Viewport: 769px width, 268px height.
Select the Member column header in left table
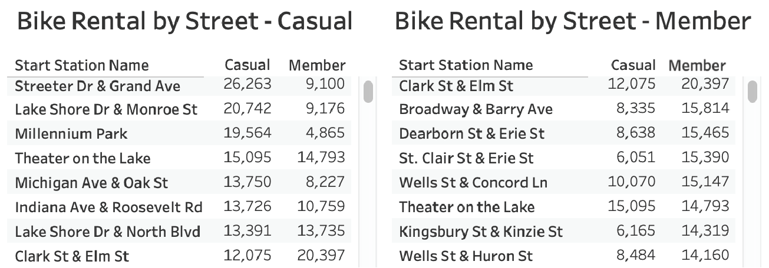[x=317, y=65]
